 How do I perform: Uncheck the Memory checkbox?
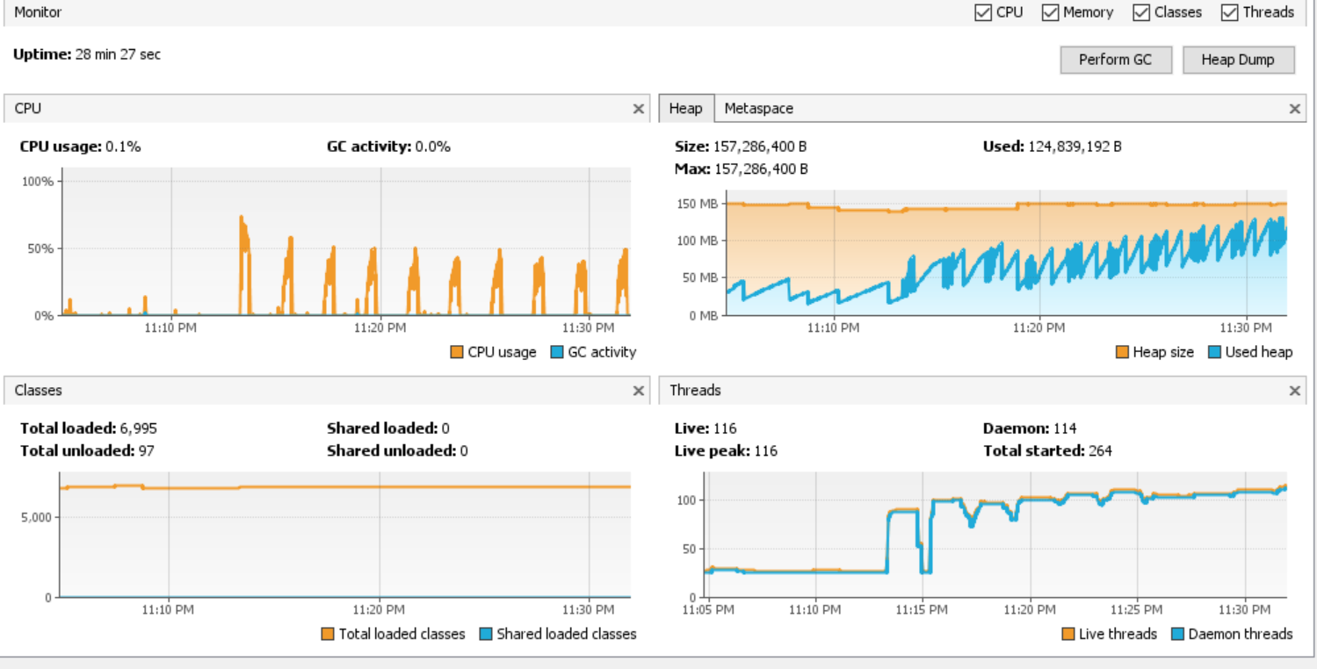pyautogui.click(x=1050, y=12)
